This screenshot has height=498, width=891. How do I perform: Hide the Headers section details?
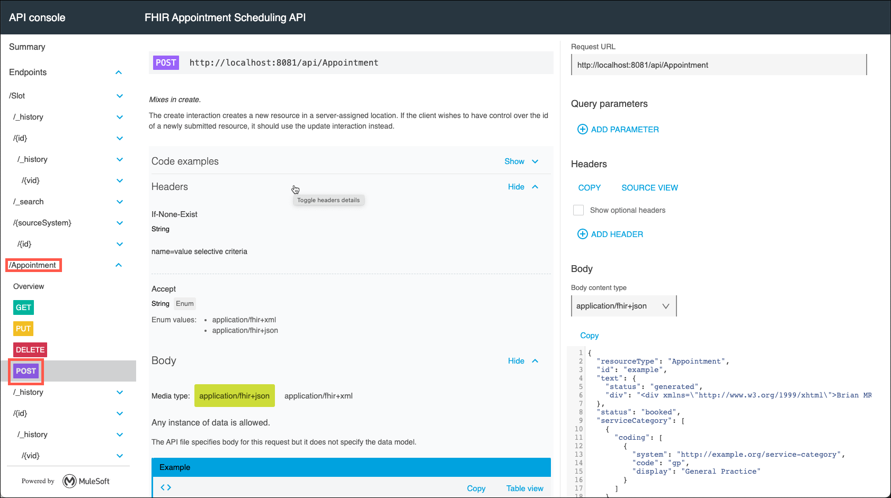point(523,187)
